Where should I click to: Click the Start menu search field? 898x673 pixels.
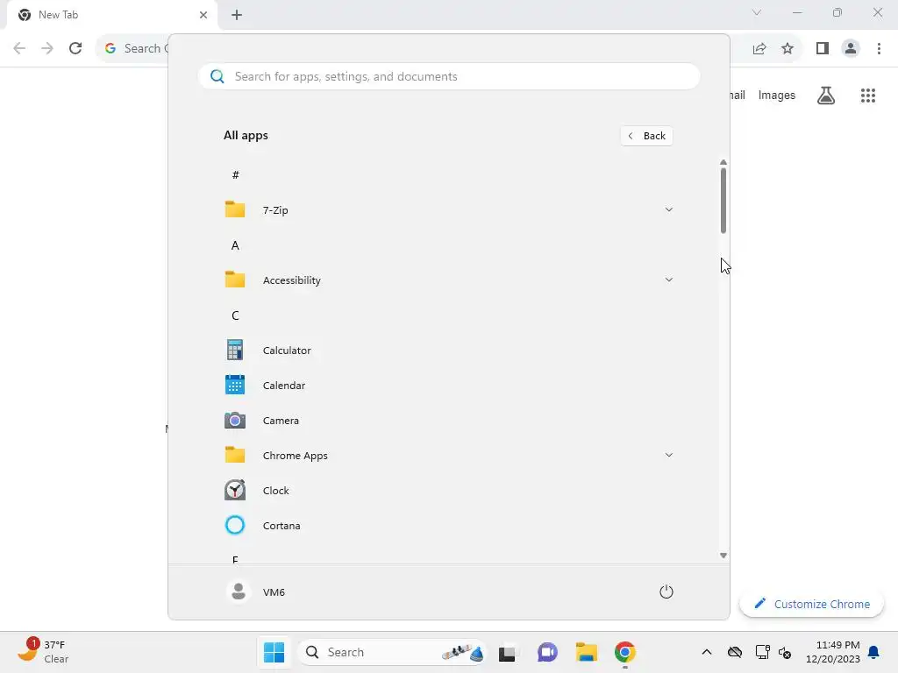point(448,77)
